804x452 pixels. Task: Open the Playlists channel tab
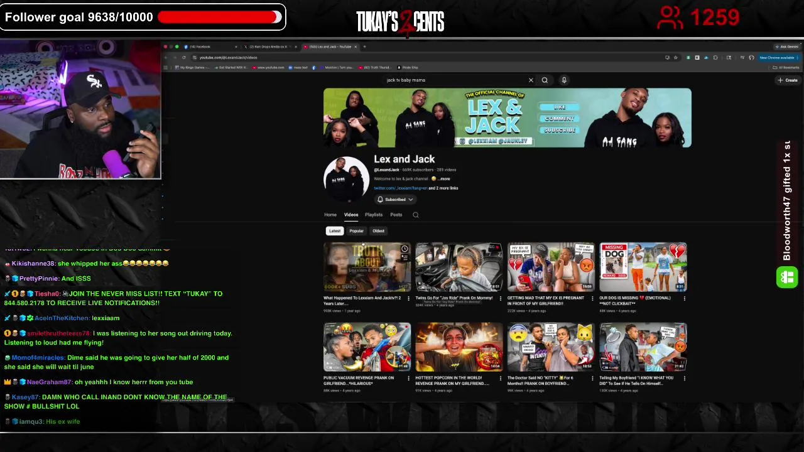374,215
